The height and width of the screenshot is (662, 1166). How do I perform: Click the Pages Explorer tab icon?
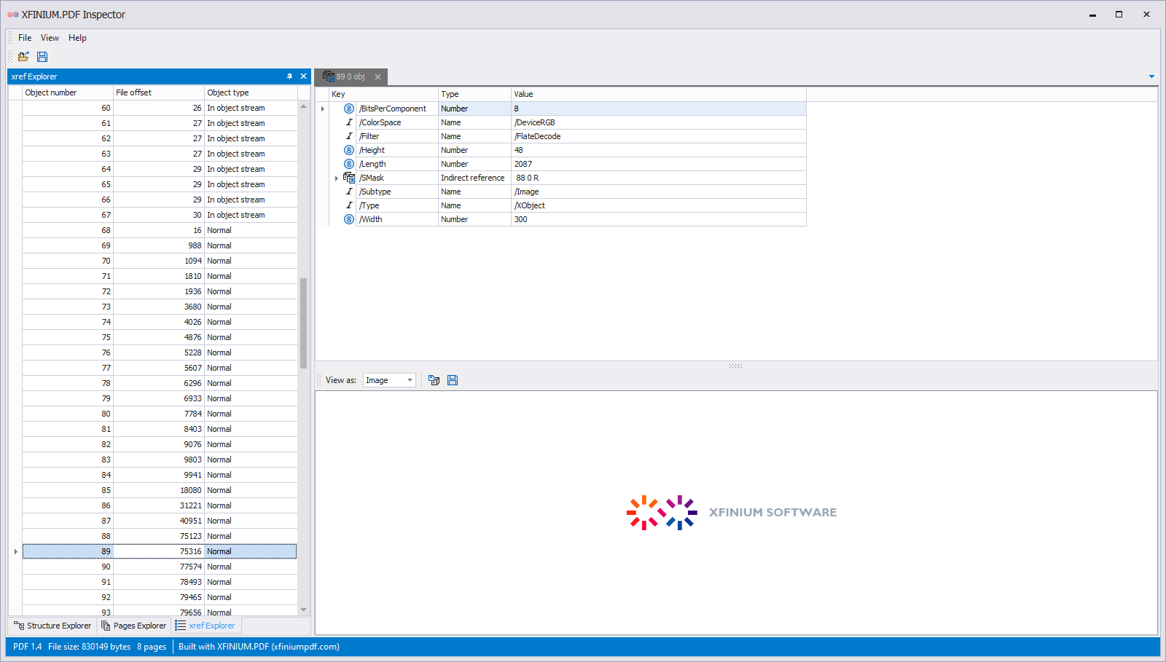106,626
